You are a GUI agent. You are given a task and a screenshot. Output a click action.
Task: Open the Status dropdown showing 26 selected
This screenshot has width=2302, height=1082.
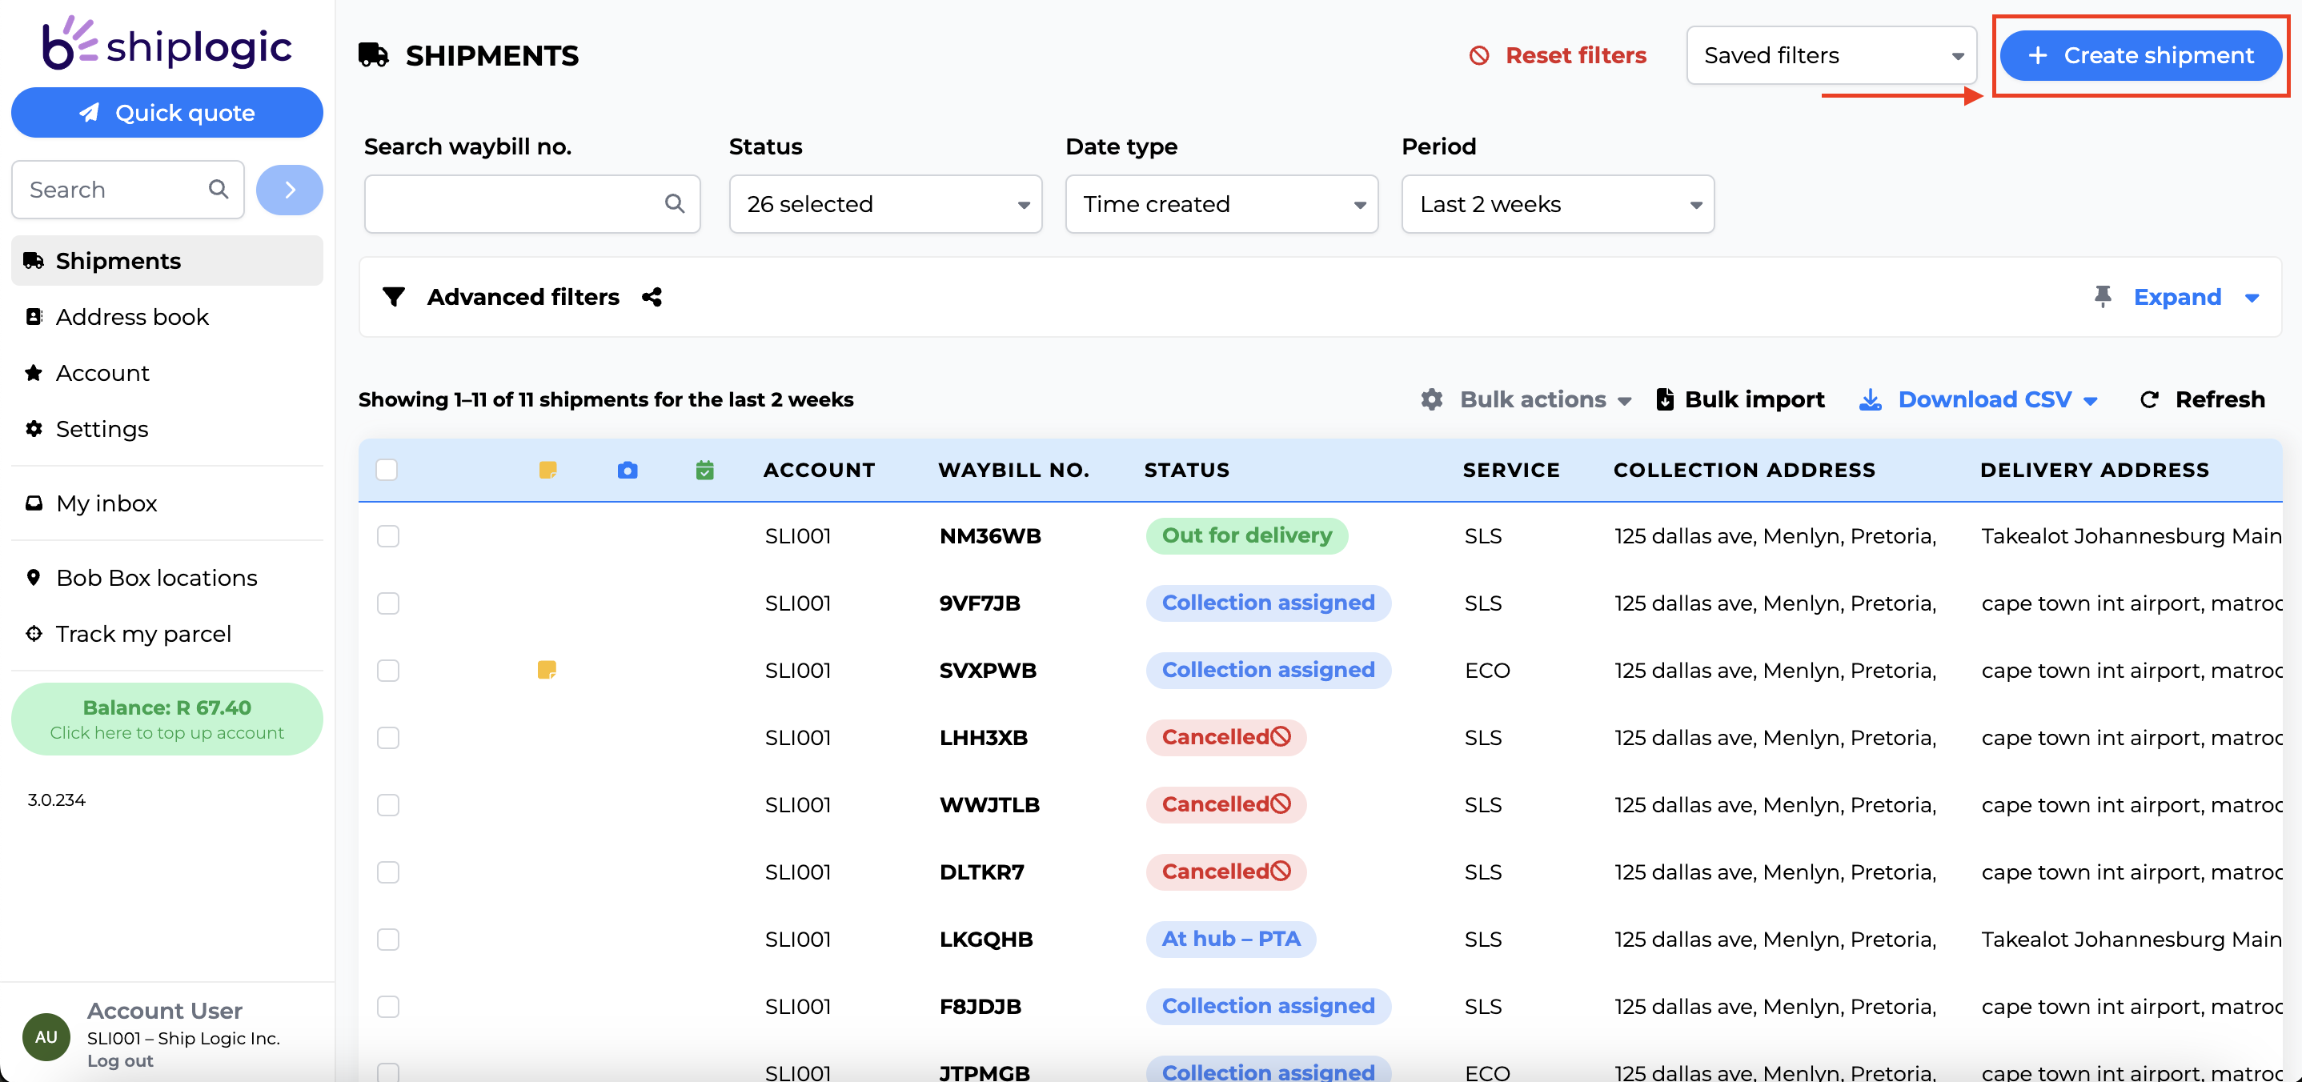[885, 204]
